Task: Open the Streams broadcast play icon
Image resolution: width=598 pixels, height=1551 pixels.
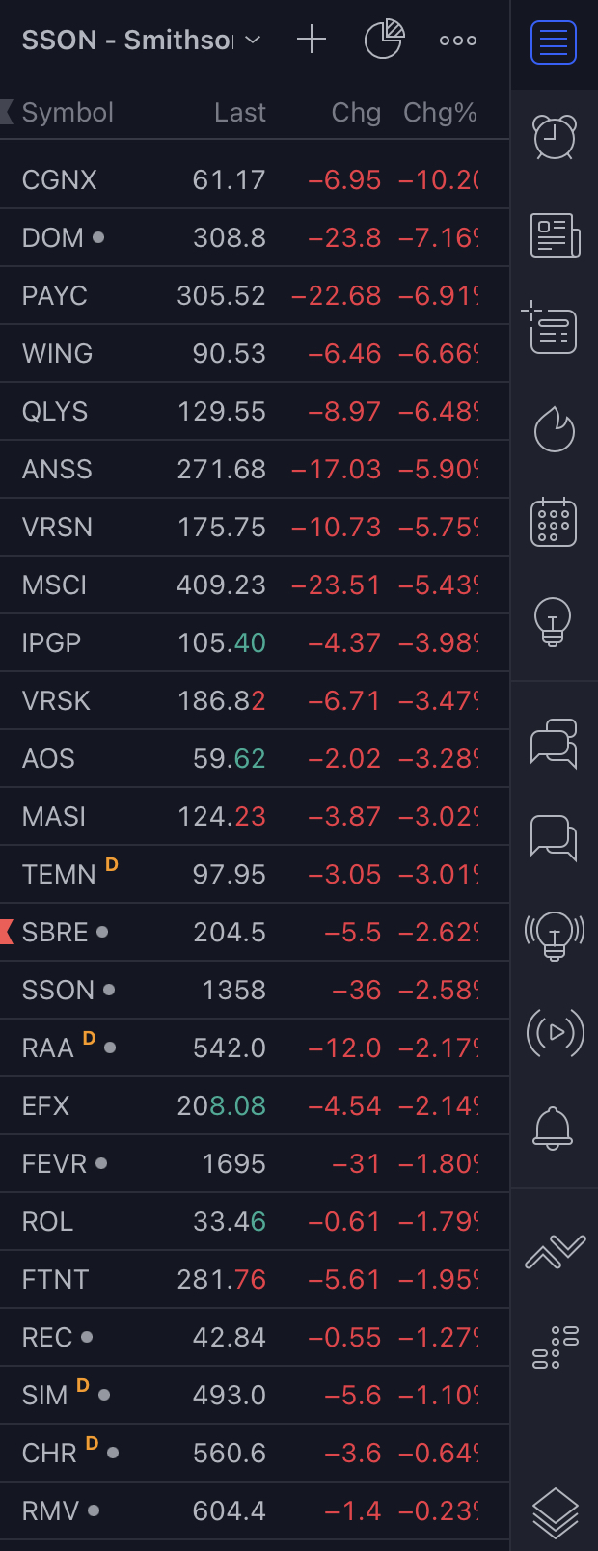Action: (555, 1032)
